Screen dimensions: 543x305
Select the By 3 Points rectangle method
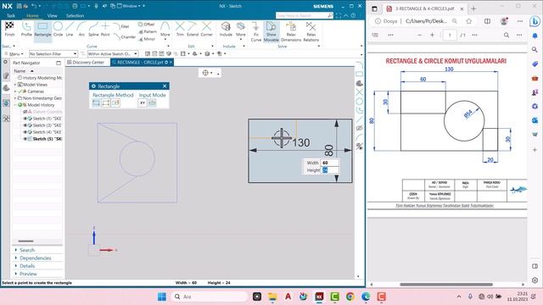[106, 103]
